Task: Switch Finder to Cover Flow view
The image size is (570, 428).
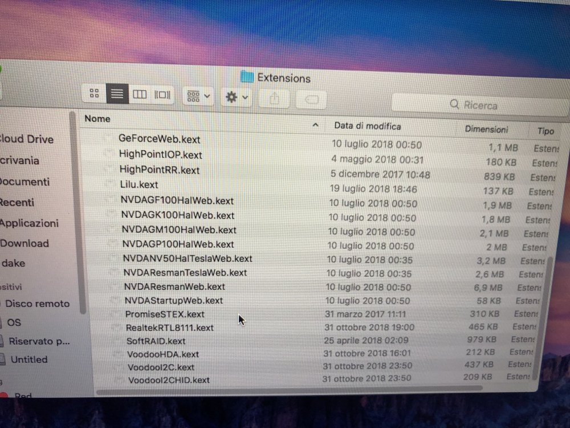Action: coord(162,95)
